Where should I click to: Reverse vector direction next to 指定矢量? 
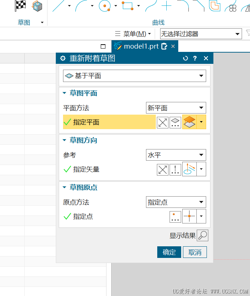click(x=163, y=170)
